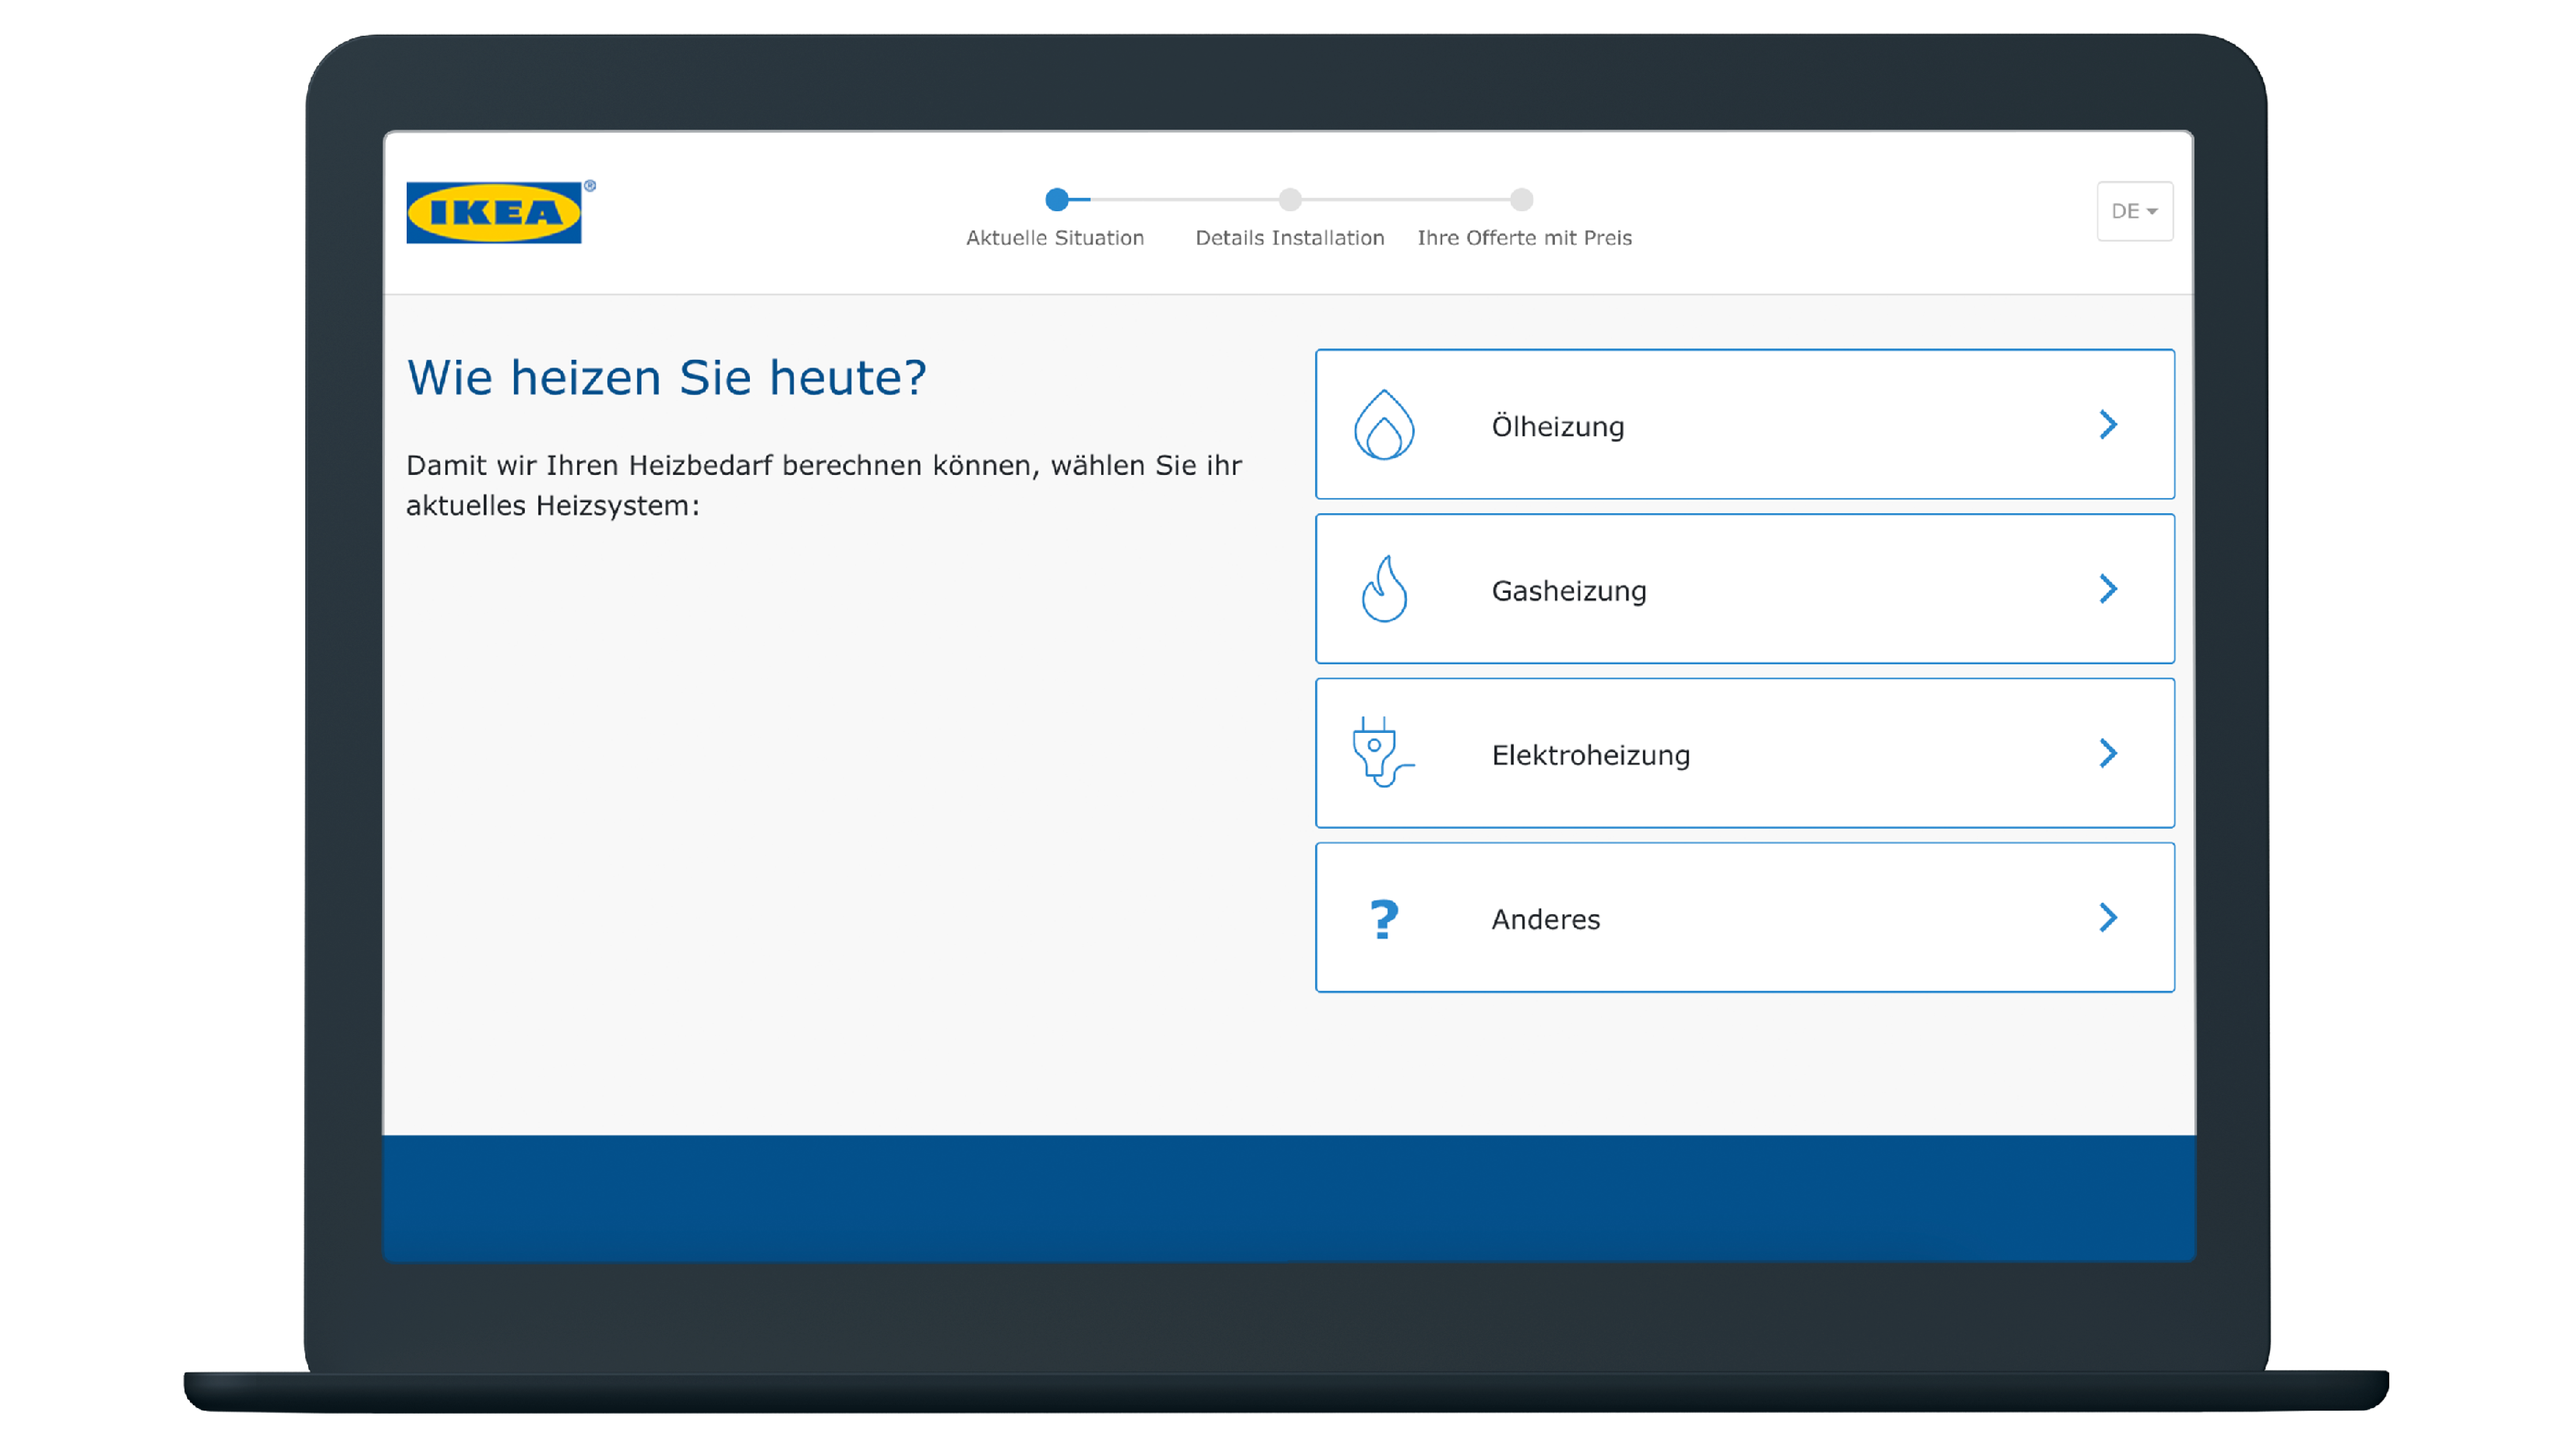The image size is (2576, 1449).
Task: Click the chevron arrow on Elektroheizung row
Action: [x=2108, y=753]
